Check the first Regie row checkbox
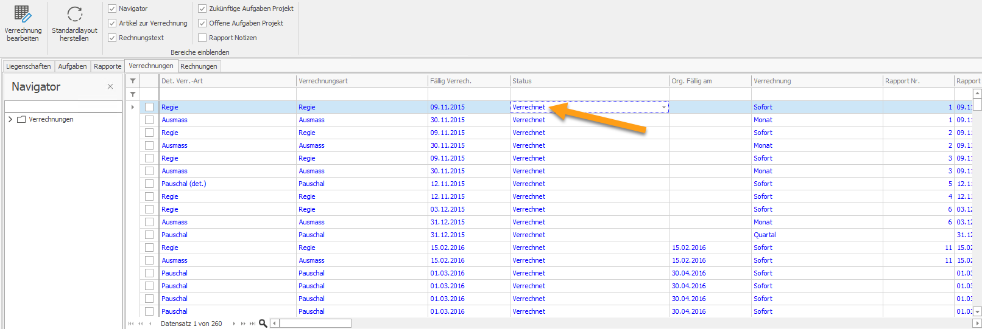 click(149, 107)
